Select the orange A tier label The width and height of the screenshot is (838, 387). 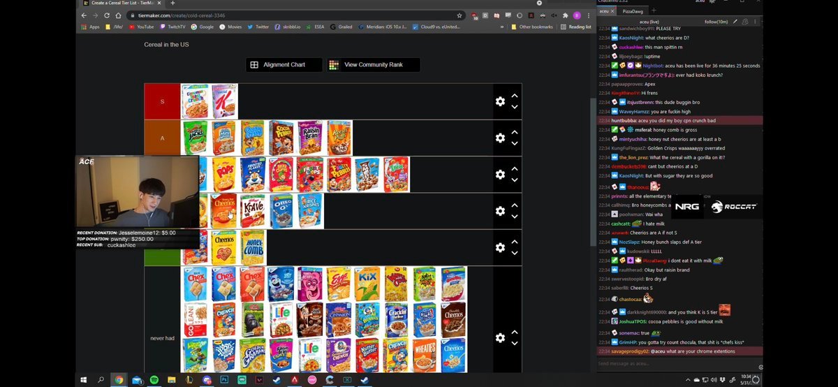[163, 138]
